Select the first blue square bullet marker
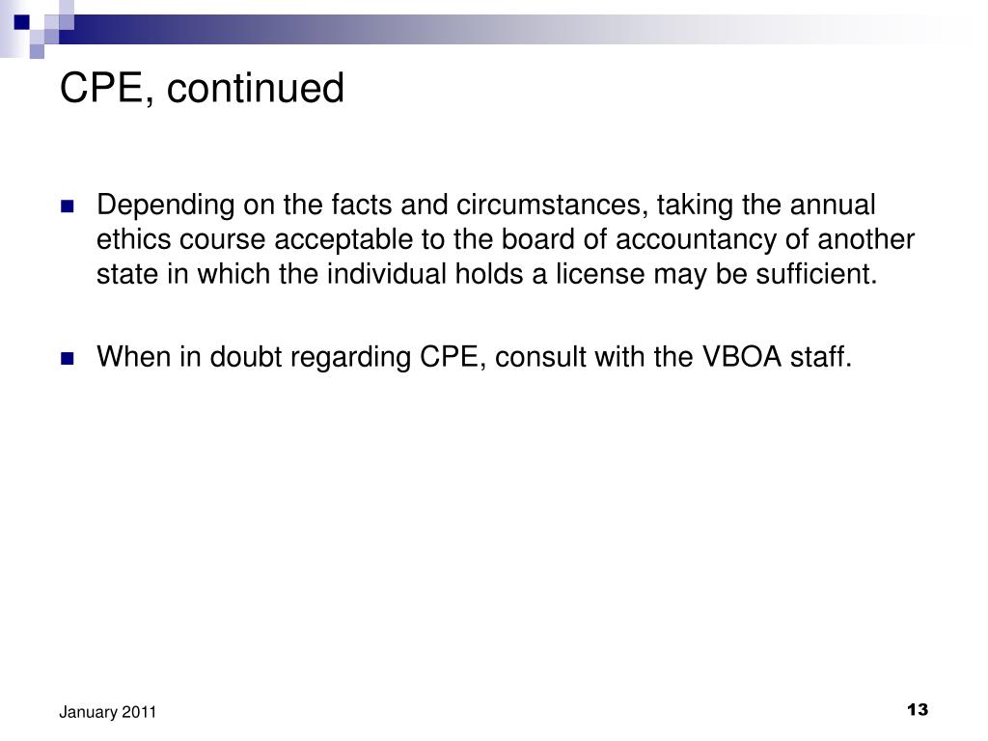This screenshot has width=988, height=741. [67, 206]
